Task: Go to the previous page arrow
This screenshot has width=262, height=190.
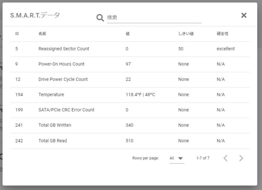Action: click(225, 158)
